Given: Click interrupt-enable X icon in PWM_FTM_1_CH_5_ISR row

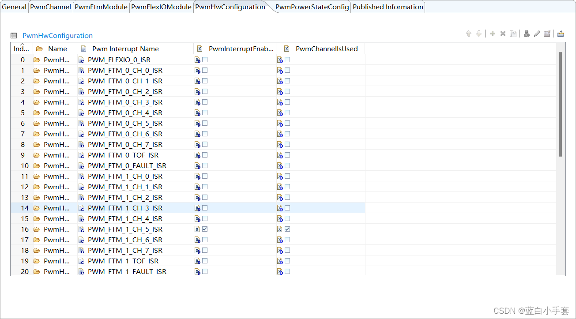Looking at the screenshot, I should coord(197,229).
